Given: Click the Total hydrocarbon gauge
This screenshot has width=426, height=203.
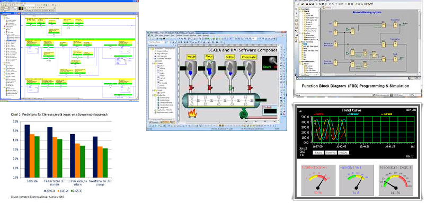Looking at the screenshot, I should coord(317,180).
